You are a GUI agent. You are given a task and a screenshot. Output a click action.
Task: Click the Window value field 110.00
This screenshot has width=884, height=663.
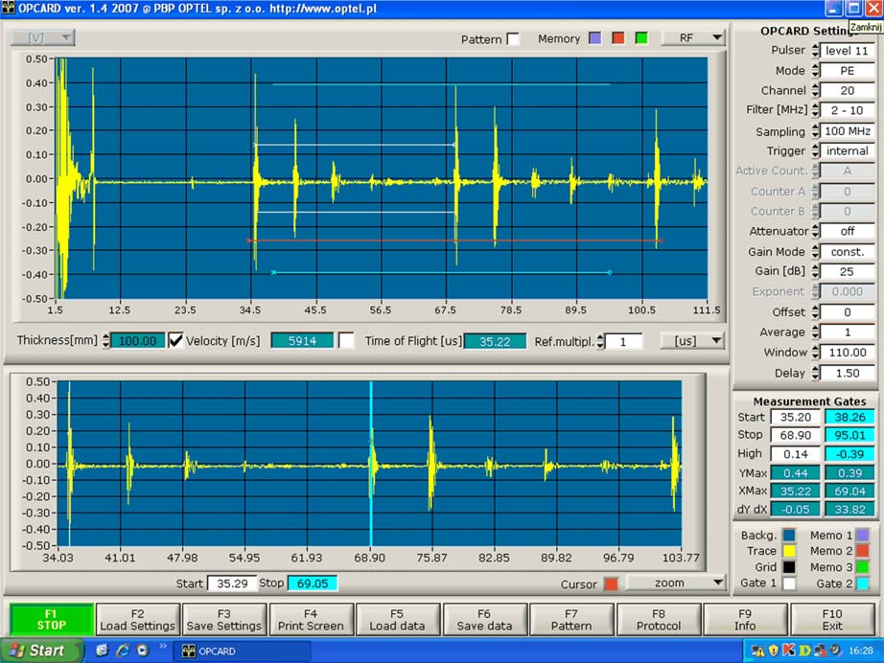(x=847, y=353)
